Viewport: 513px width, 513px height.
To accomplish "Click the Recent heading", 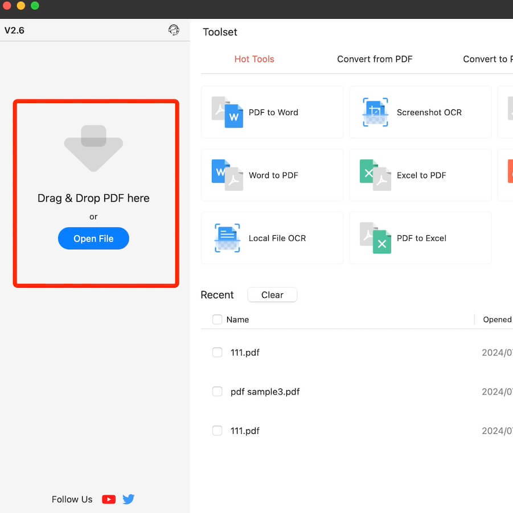I will pyautogui.click(x=217, y=295).
